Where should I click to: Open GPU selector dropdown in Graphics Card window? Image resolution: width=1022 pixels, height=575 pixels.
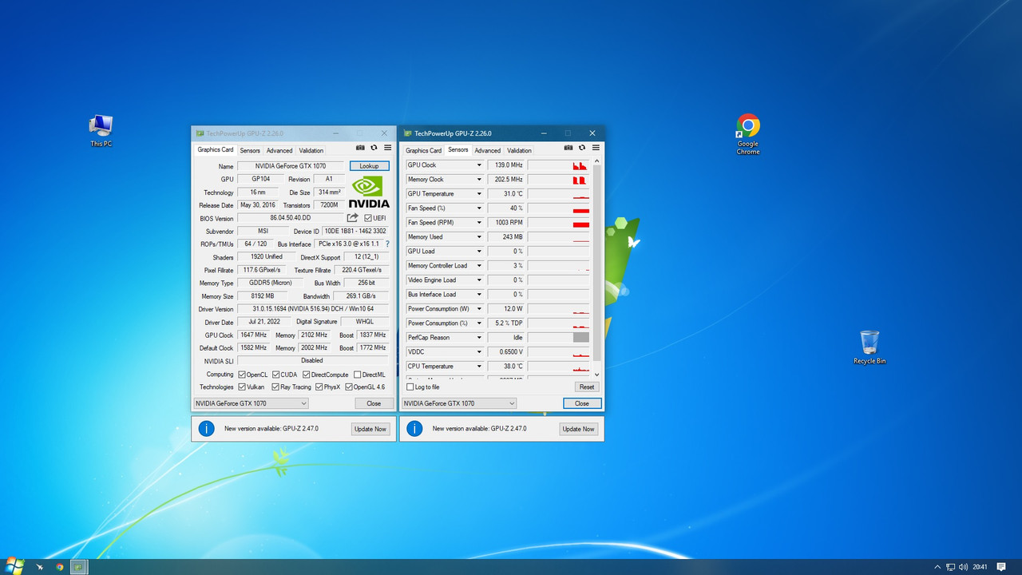click(251, 403)
